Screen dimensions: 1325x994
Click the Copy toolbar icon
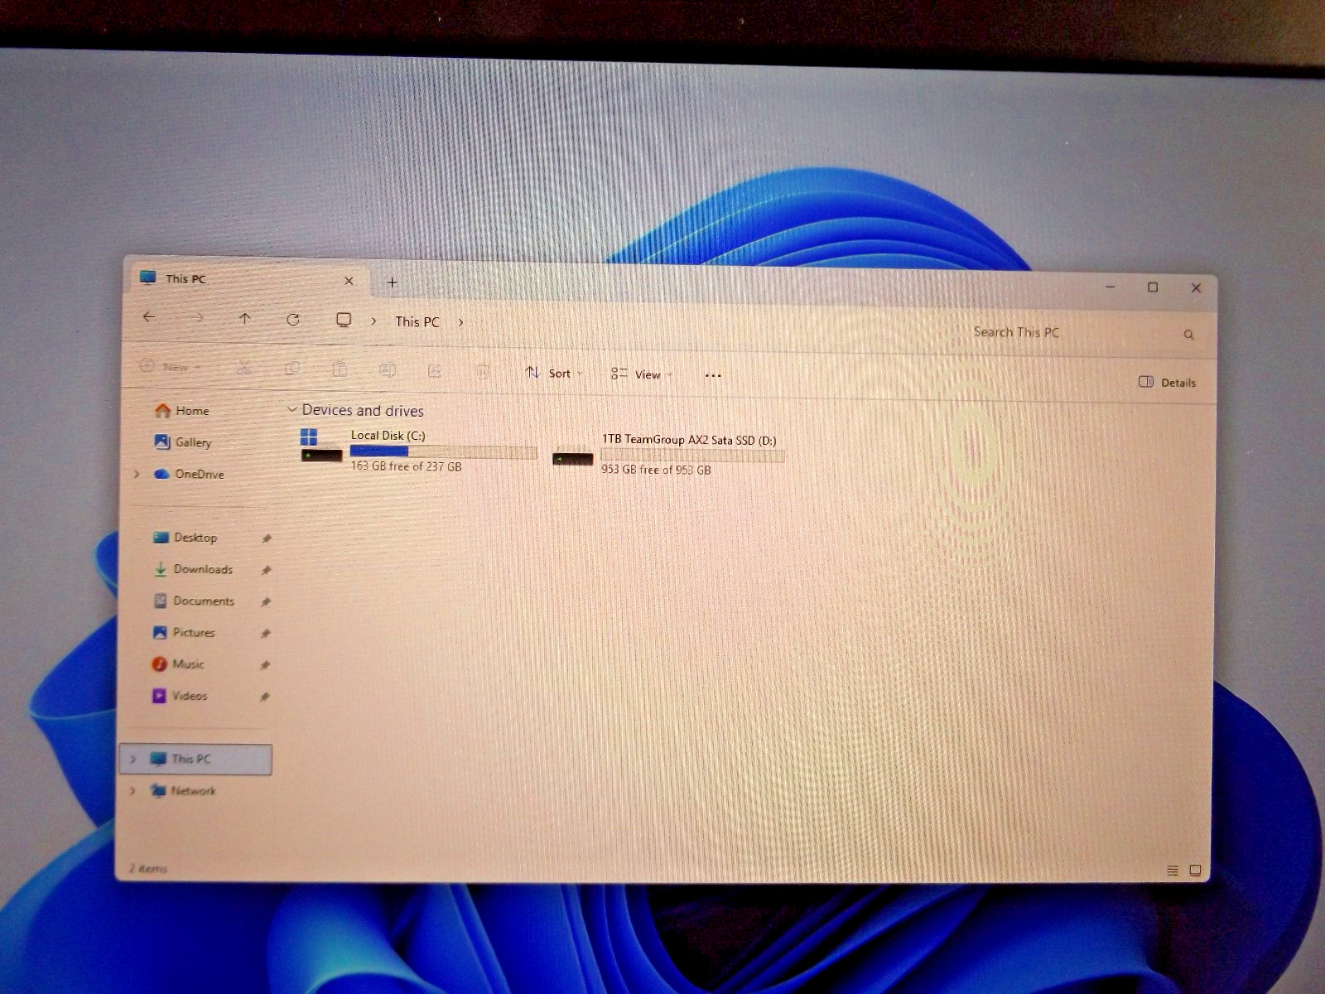point(291,368)
